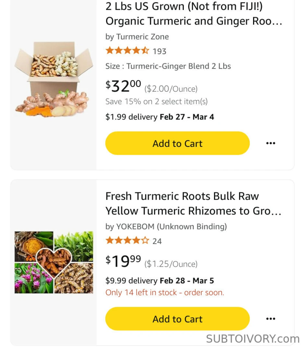The height and width of the screenshot is (350, 305).
Task: Click '$1.99 delivery Feb 27 - Mar 4' text
Action: pyautogui.click(x=160, y=117)
